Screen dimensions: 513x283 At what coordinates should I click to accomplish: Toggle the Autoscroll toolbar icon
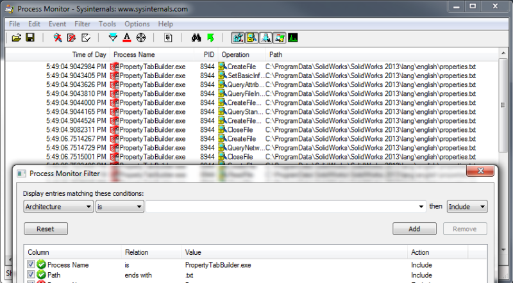click(x=71, y=38)
